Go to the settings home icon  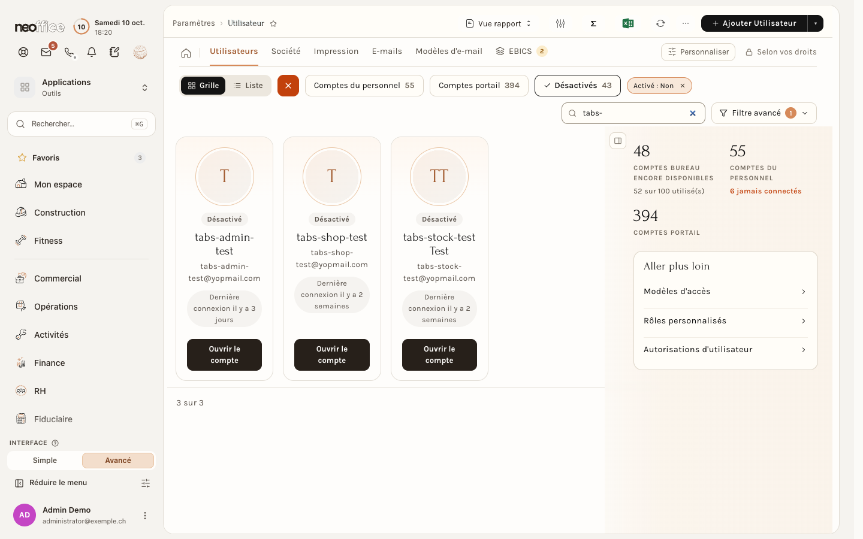coord(186,53)
